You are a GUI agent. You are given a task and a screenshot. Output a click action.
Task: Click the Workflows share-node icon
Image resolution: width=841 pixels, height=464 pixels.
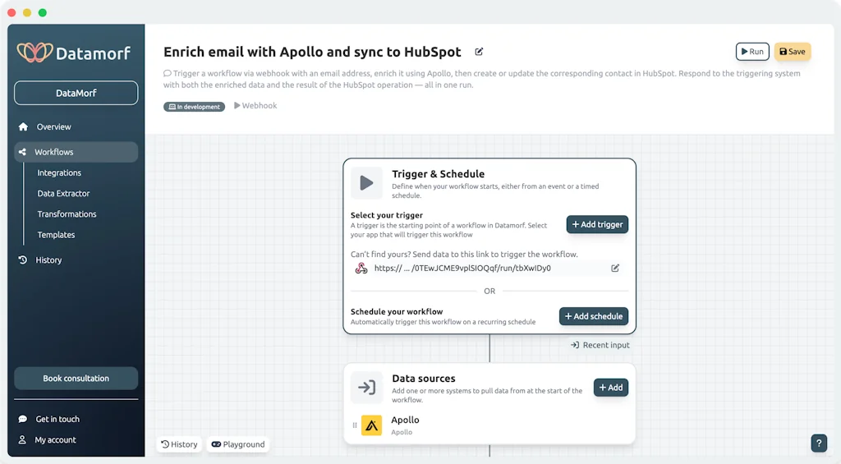22,152
